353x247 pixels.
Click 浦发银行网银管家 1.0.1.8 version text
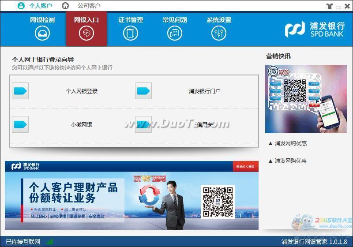(x=314, y=242)
